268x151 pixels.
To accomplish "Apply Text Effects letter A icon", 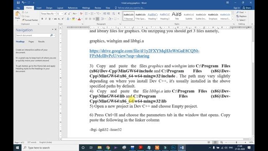I will pos(68,19).
